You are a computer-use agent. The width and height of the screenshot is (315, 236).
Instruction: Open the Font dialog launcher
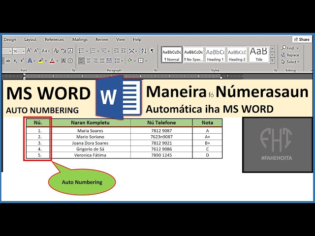tap(73, 70)
